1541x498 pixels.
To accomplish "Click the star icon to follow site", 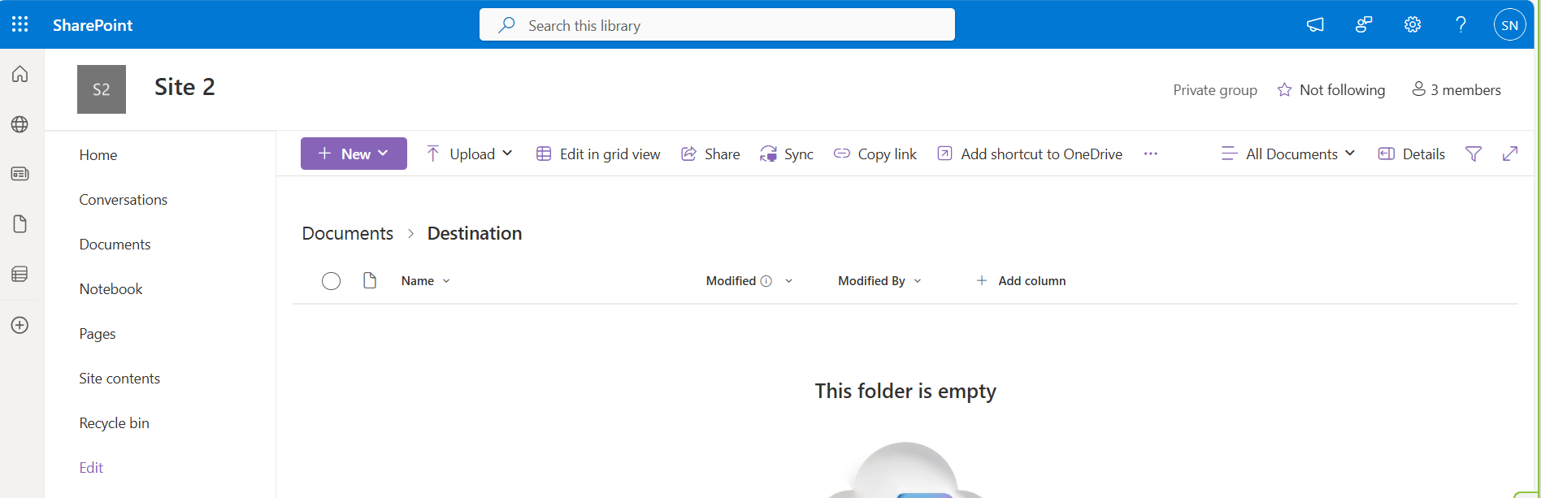I will coord(1284,90).
